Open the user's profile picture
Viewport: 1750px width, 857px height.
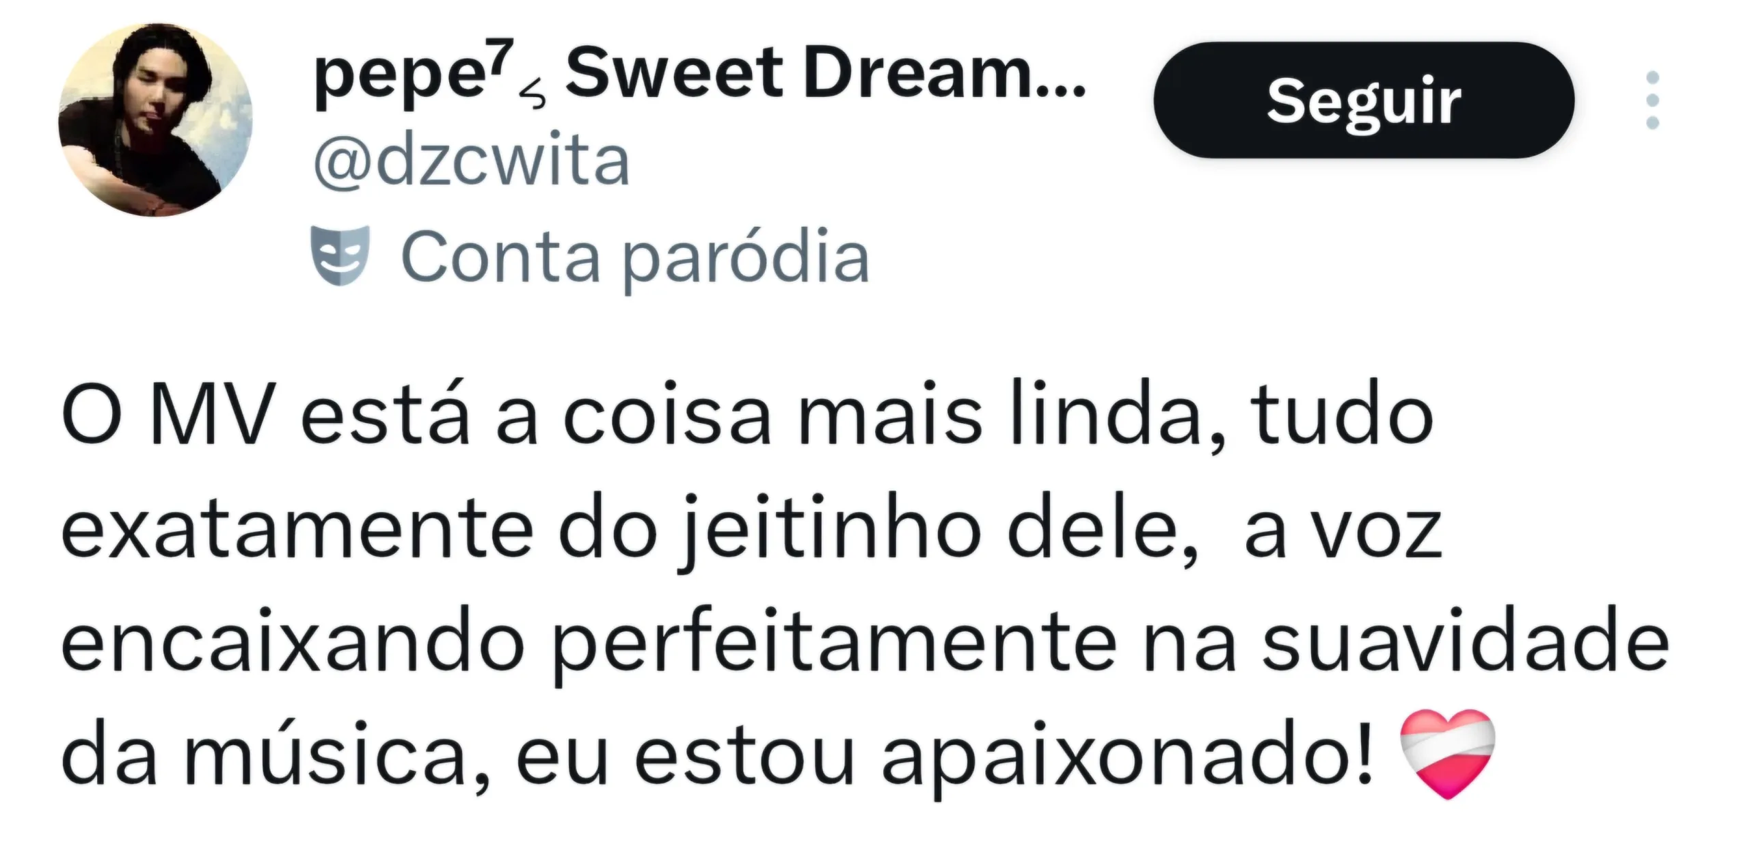155,121
